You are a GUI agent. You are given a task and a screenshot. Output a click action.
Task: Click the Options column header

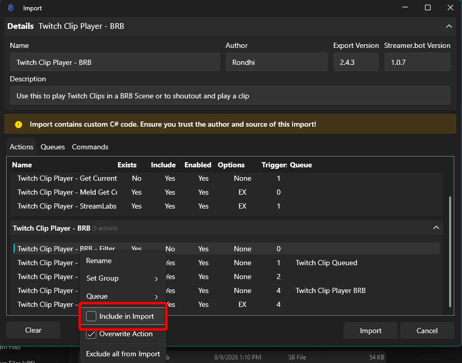[x=231, y=165]
